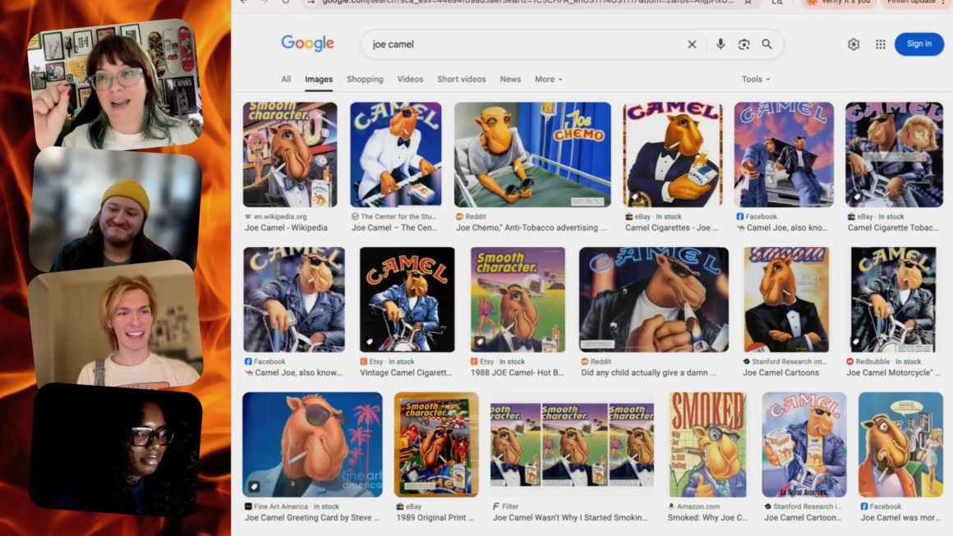Image resolution: width=953 pixels, height=536 pixels.
Task: Reload the page in browser toolbar
Action: [286, 2]
